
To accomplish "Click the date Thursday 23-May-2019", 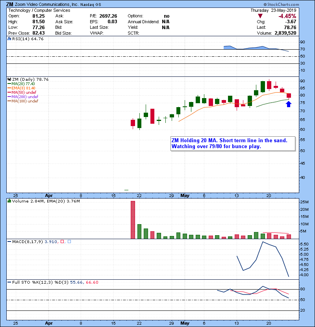I will click(x=273, y=10).
